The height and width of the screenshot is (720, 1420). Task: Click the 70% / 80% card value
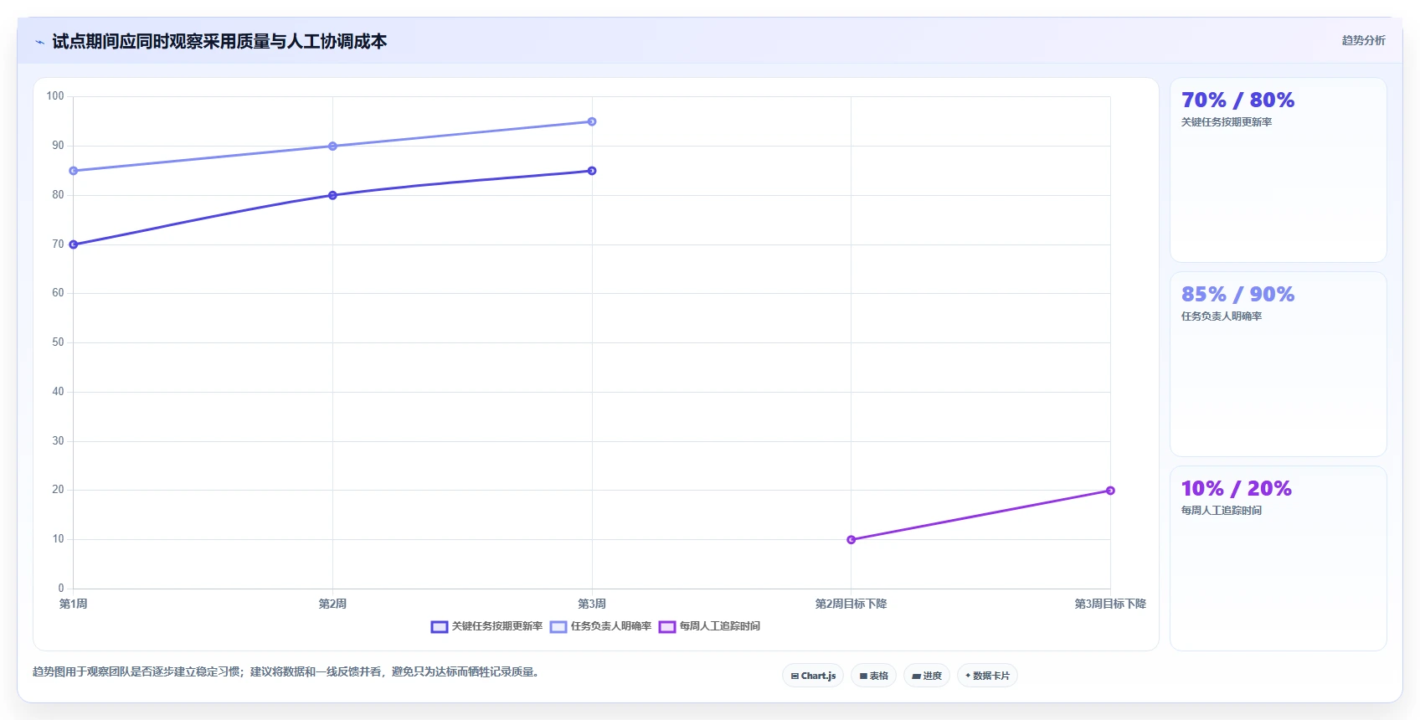[x=1237, y=100]
